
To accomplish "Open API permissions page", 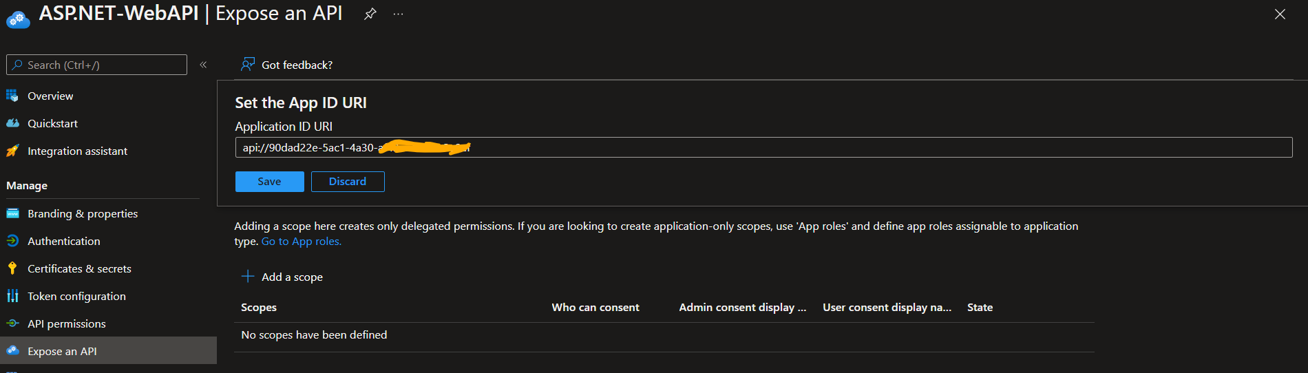I will coord(67,323).
